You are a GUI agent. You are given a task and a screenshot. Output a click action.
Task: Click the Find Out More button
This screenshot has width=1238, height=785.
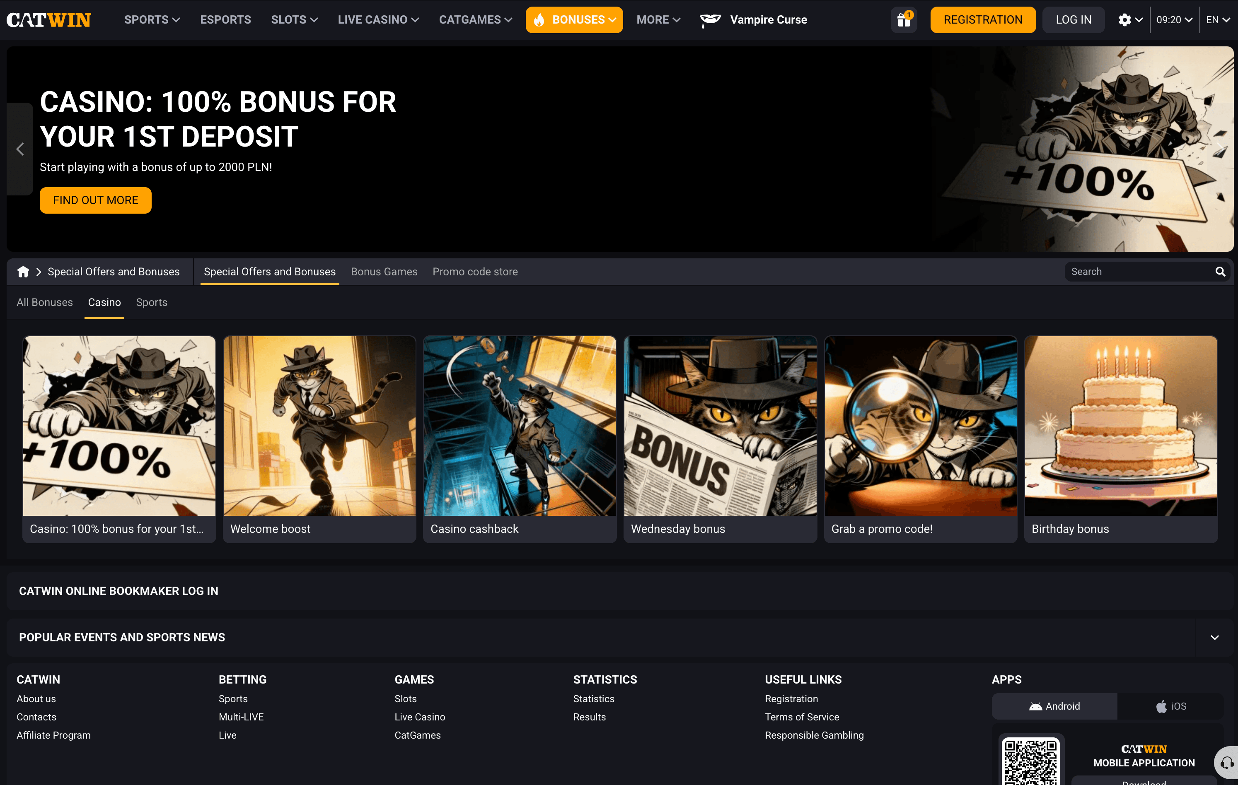(x=96, y=200)
